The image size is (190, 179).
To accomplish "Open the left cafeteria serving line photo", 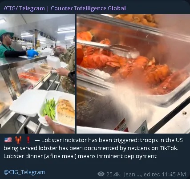I will pyautogui.click(x=37, y=74).
